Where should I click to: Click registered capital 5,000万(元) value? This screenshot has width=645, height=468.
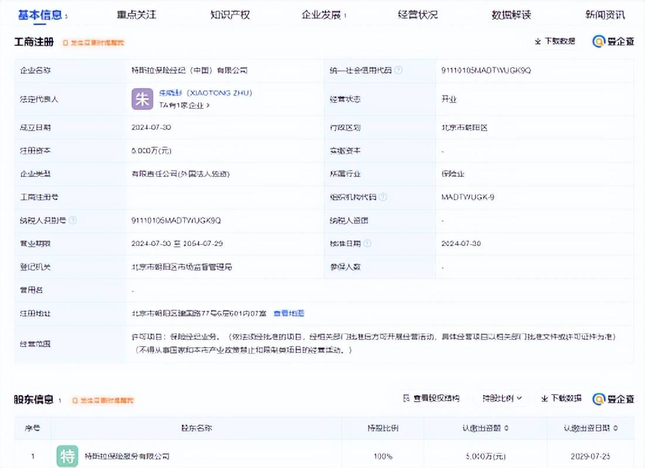coord(151,151)
